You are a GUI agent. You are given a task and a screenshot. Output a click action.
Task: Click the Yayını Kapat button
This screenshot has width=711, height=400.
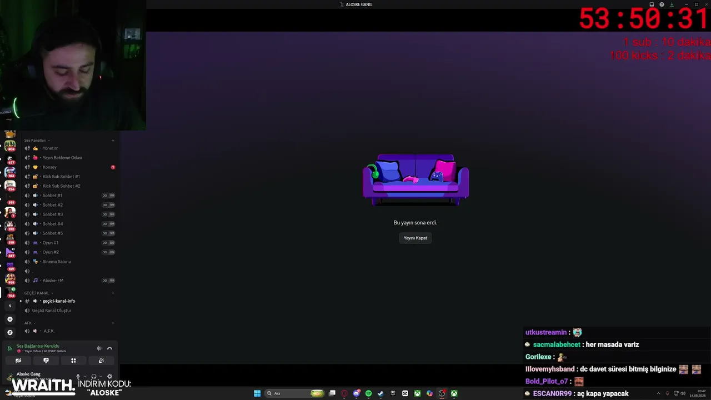(x=415, y=238)
